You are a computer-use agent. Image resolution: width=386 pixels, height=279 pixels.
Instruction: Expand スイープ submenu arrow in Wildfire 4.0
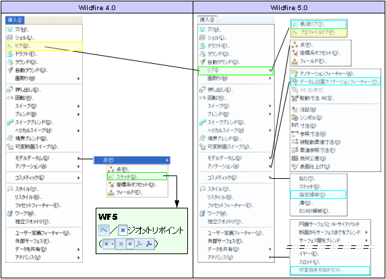[x=79, y=106]
